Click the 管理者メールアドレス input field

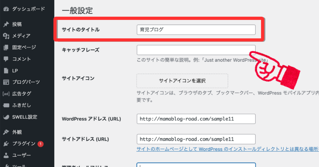coord(196,165)
